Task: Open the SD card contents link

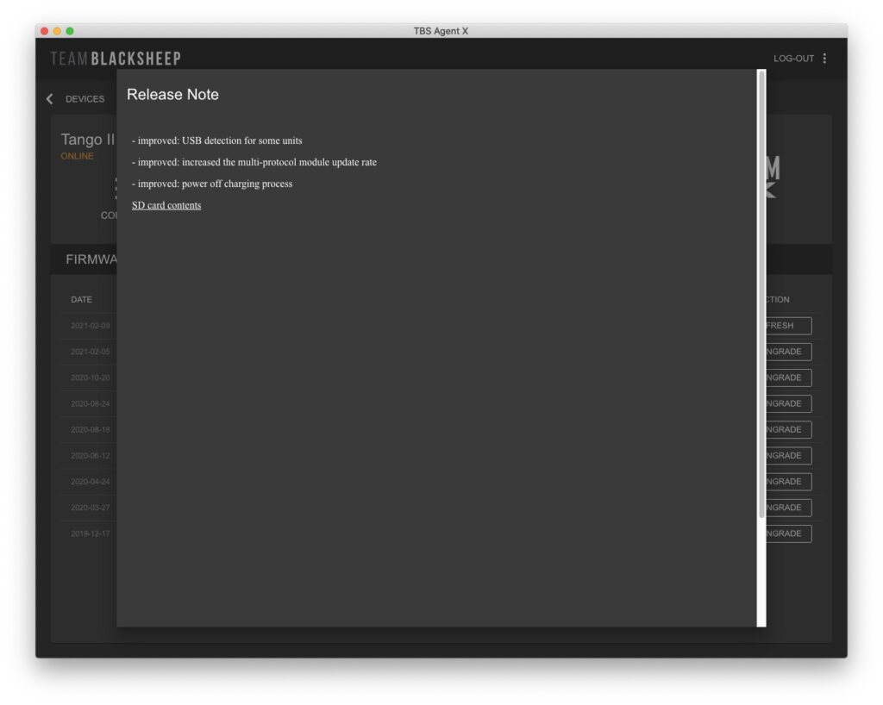Action: coord(166,205)
